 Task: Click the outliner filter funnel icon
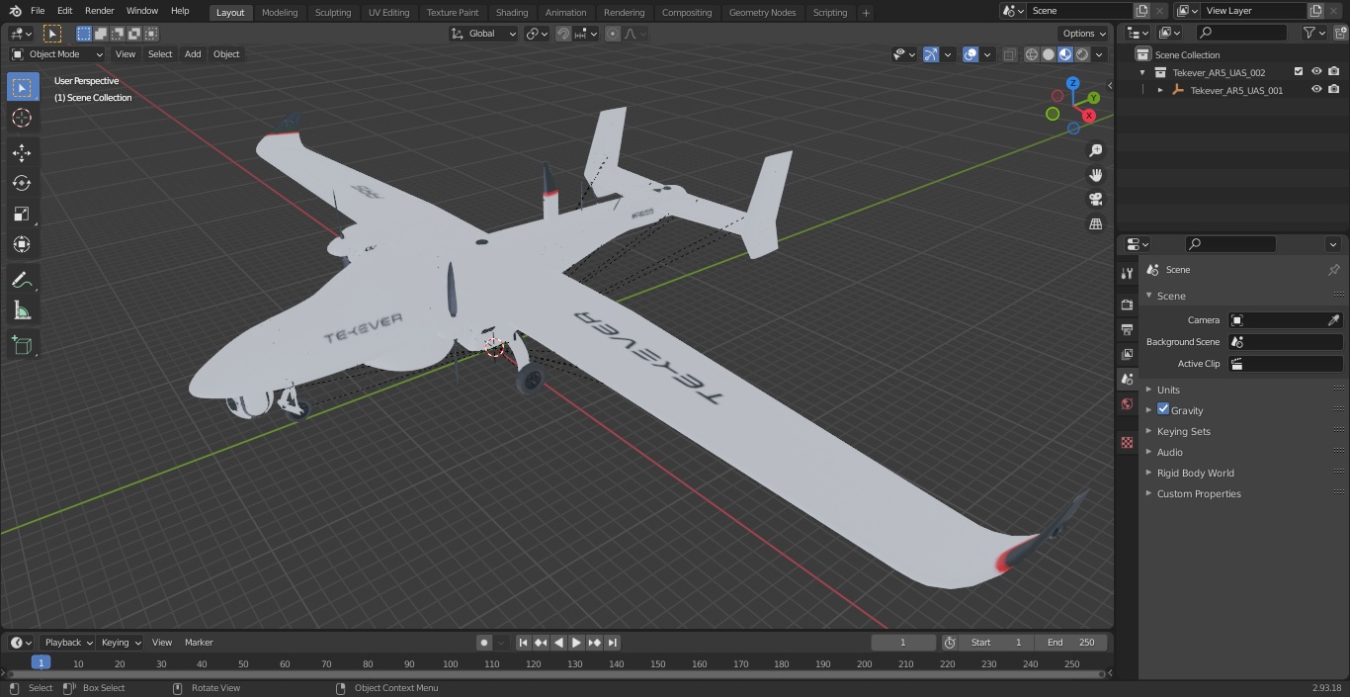click(x=1309, y=33)
